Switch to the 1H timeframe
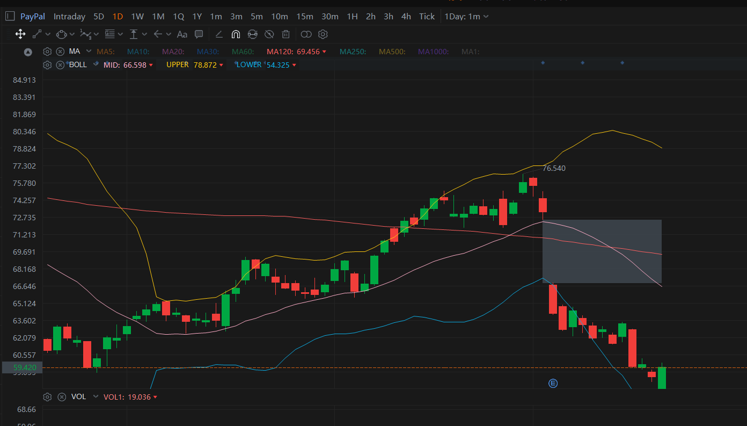 tap(352, 16)
